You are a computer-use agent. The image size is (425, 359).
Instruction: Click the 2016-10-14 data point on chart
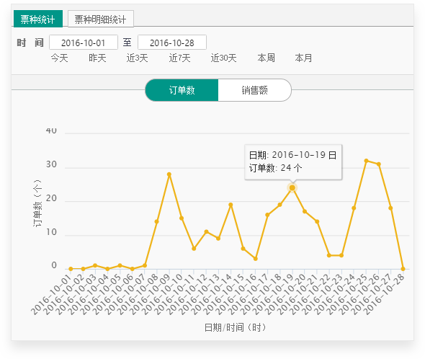231,205
